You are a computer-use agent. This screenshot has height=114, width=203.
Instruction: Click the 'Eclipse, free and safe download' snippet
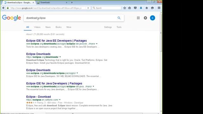click(x=69, y=107)
